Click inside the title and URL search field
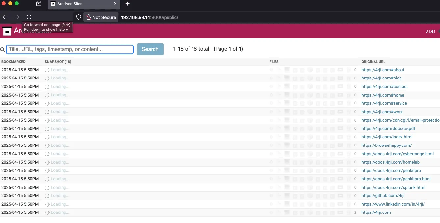440x223 pixels. click(69, 49)
